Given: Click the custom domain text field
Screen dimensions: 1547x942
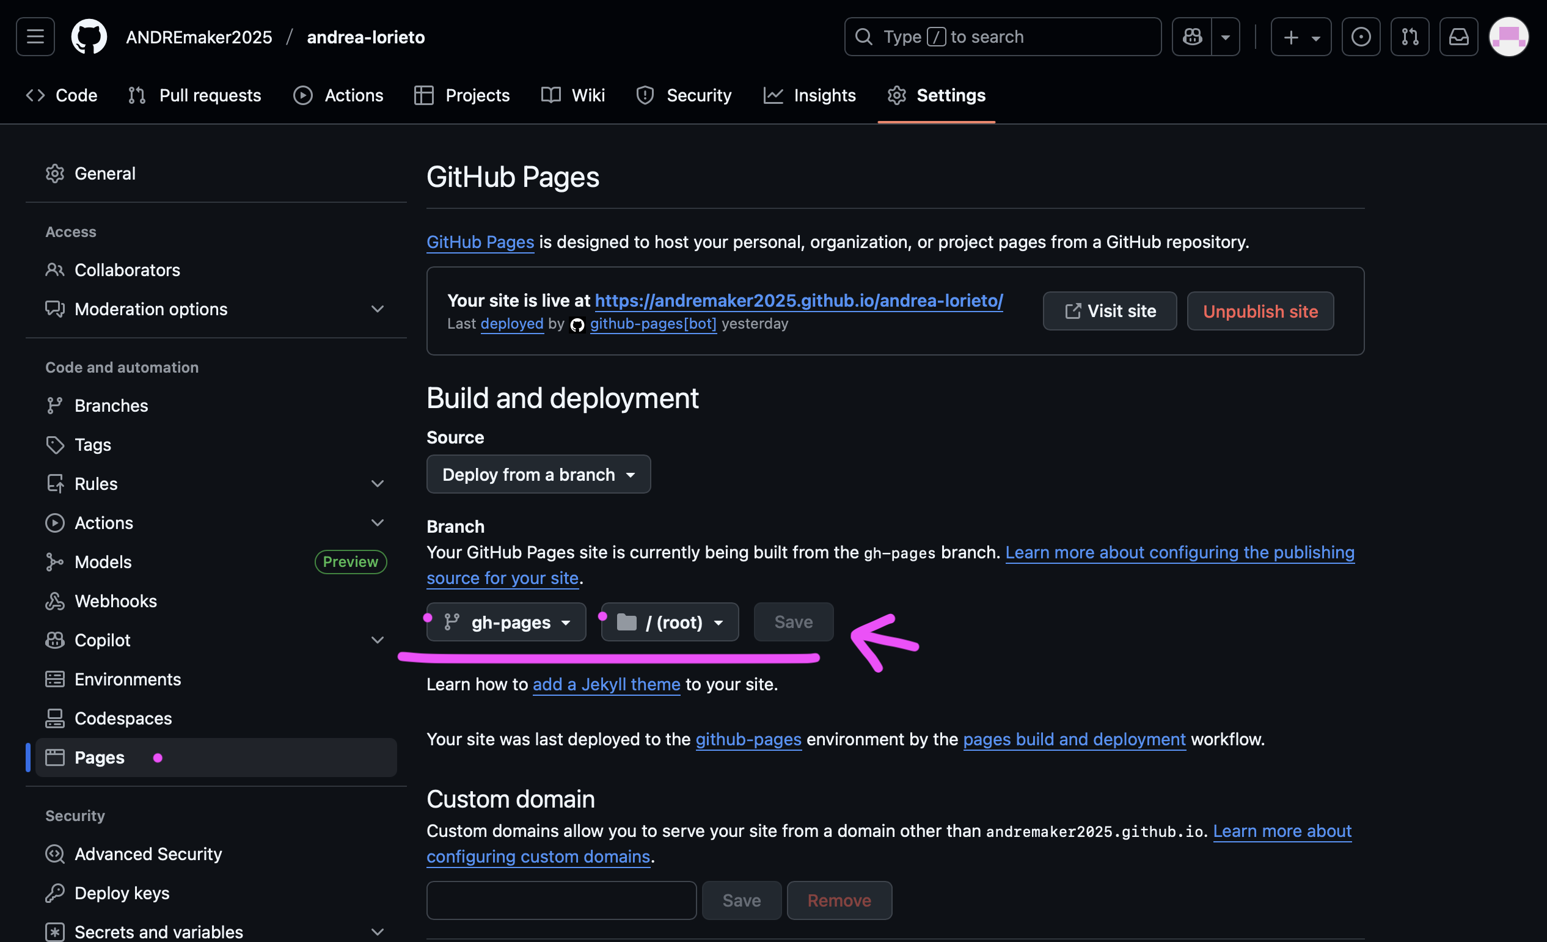Looking at the screenshot, I should (561, 900).
